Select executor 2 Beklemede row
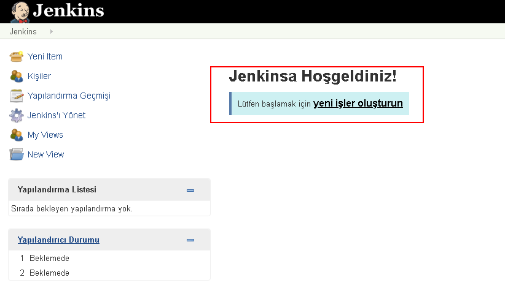 point(109,273)
